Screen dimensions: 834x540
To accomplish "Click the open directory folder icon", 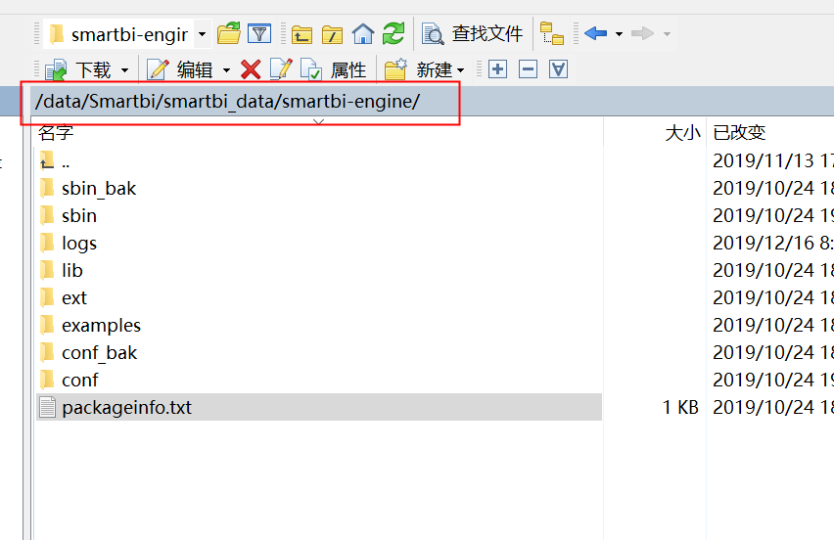I will point(229,33).
